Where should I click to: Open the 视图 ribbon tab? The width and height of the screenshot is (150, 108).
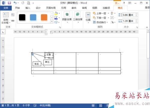(95, 8)
